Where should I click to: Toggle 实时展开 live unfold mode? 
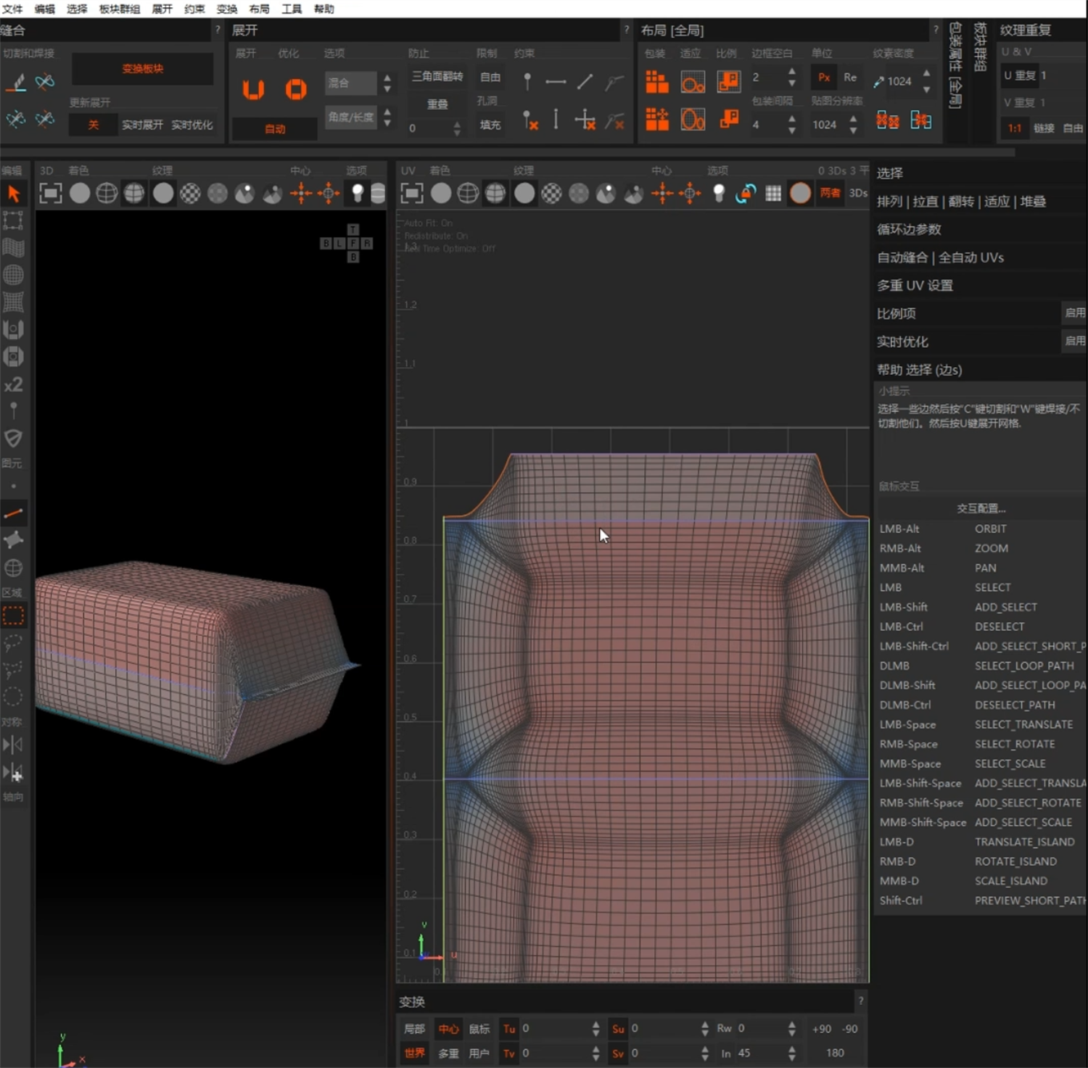coord(142,125)
